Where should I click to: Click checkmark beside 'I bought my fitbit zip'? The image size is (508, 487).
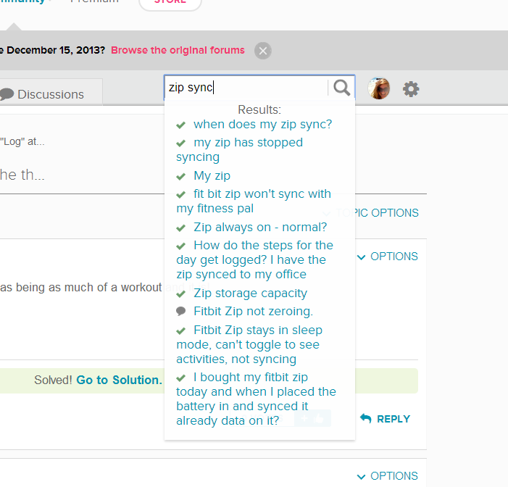coord(180,378)
